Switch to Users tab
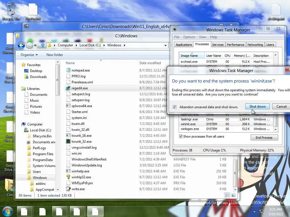This screenshot has width=290, height=217. point(270,45)
